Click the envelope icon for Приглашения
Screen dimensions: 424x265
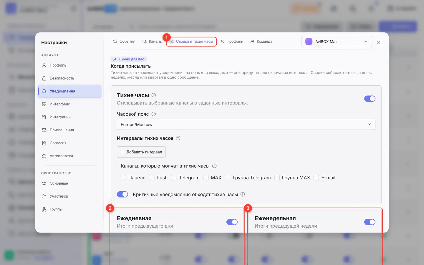point(44,130)
